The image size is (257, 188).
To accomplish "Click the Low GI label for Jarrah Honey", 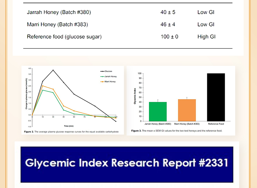I will 206,12.
